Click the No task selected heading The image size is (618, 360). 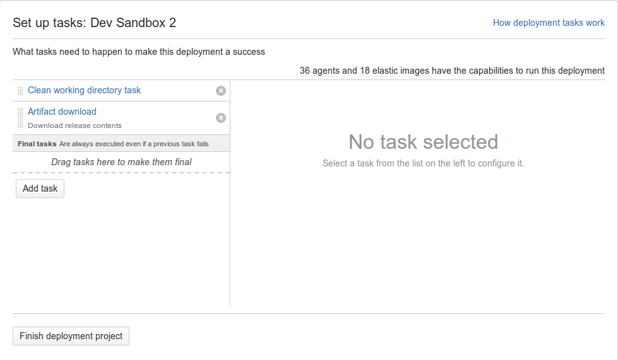[424, 142]
